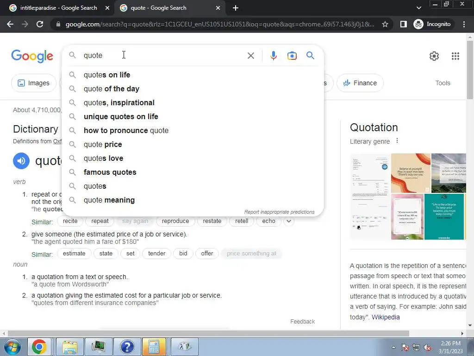Click the 'recite' similar word chip
Image resolution: width=474 pixels, height=356 pixels.
click(70, 221)
